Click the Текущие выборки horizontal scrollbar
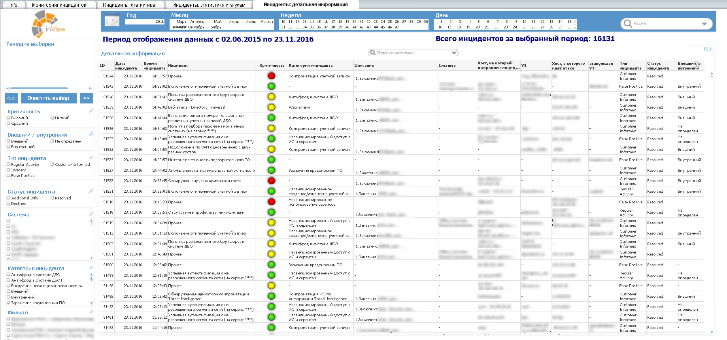727x340 pixels. coord(39,88)
